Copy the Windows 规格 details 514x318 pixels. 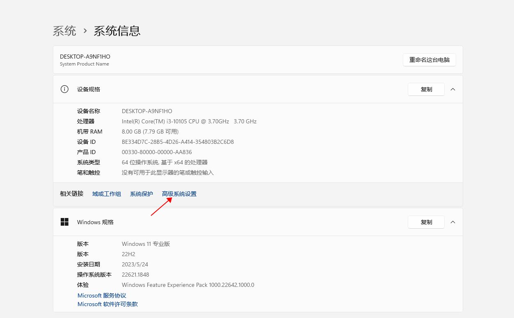click(x=426, y=222)
